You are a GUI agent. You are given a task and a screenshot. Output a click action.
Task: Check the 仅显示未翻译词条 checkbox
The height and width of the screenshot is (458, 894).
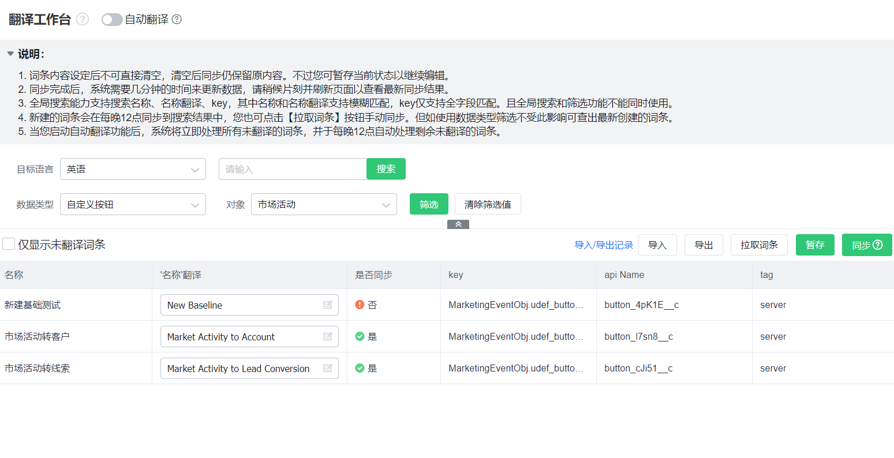coord(9,244)
